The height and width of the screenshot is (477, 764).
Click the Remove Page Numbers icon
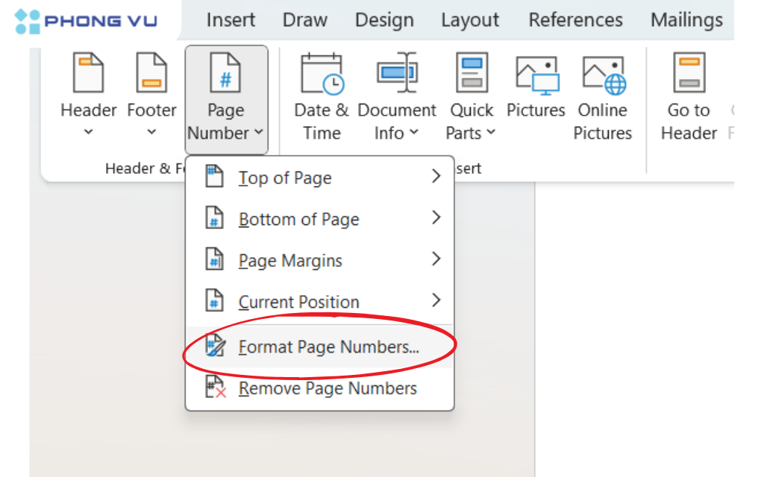215,388
